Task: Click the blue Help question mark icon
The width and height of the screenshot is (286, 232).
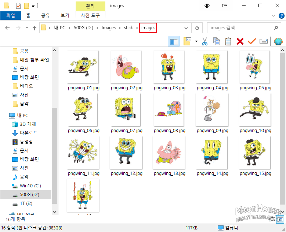Action: [x=282, y=16]
